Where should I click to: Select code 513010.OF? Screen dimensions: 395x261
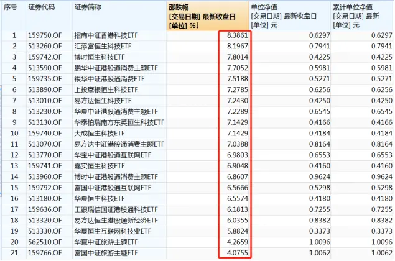[45, 101]
